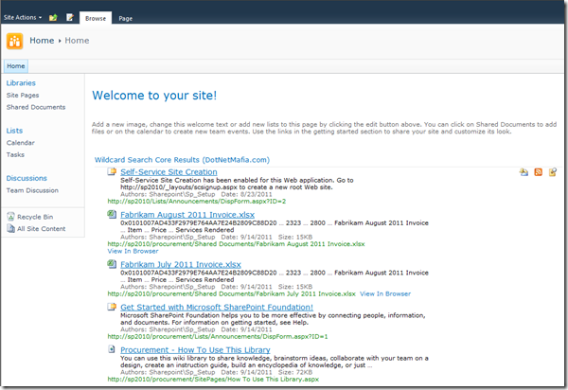Click the announcement icon beside Get Started result

click(112, 307)
